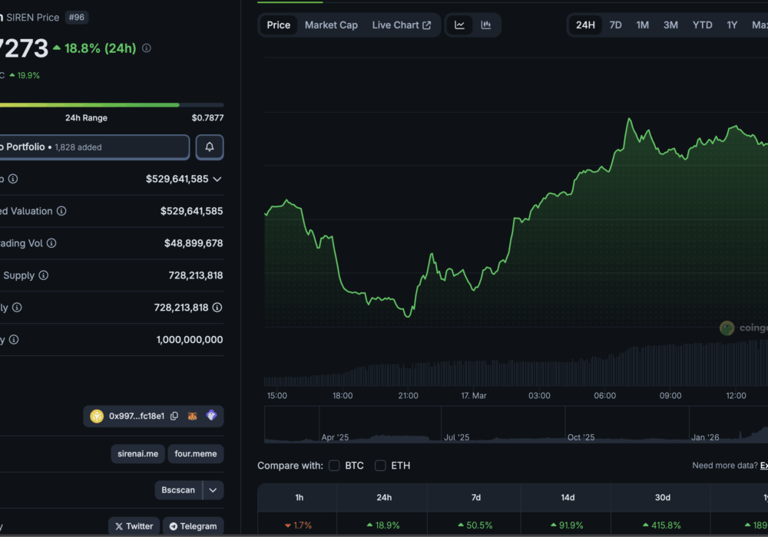This screenshot has width=768, height=537.
Task: Enable the ETH compare checkbox
Action: pyautogui.click(x=380, y=466)
